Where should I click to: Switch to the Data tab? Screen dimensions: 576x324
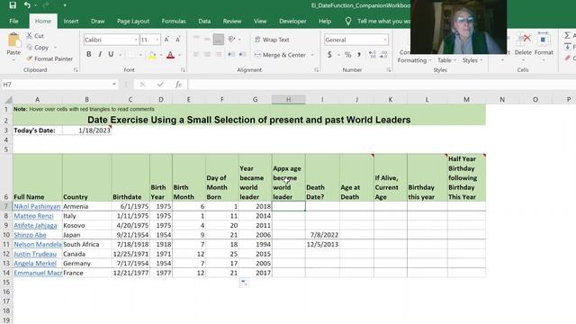204,22
